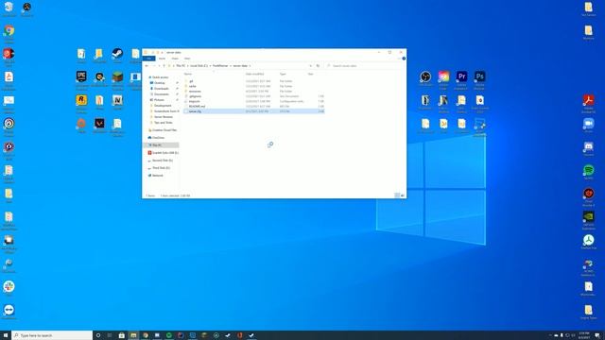This screenshot has height=340, width=605.
Task: Click the taskbar search box
Action: click(x=52, y=335)
